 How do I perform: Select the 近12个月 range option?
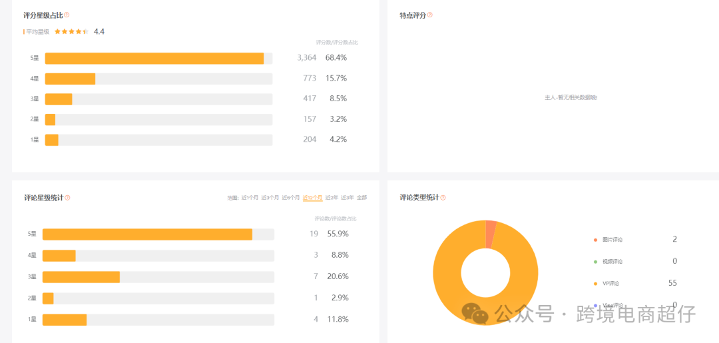[312, 198]
